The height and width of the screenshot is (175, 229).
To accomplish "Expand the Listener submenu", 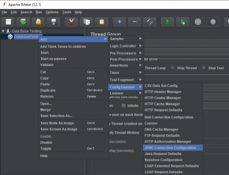I will [x=126, y=93].
